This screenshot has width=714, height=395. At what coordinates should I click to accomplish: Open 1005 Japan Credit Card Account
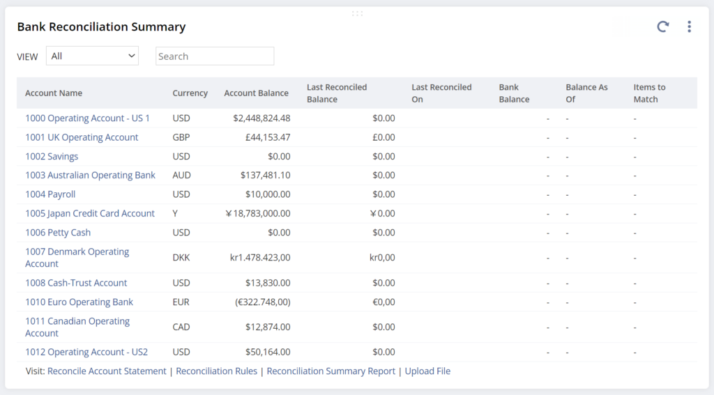click(90, 214)
